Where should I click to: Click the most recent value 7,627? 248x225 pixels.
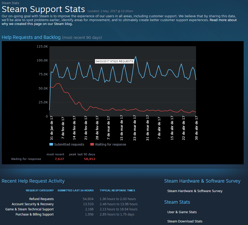coord(59,159)
